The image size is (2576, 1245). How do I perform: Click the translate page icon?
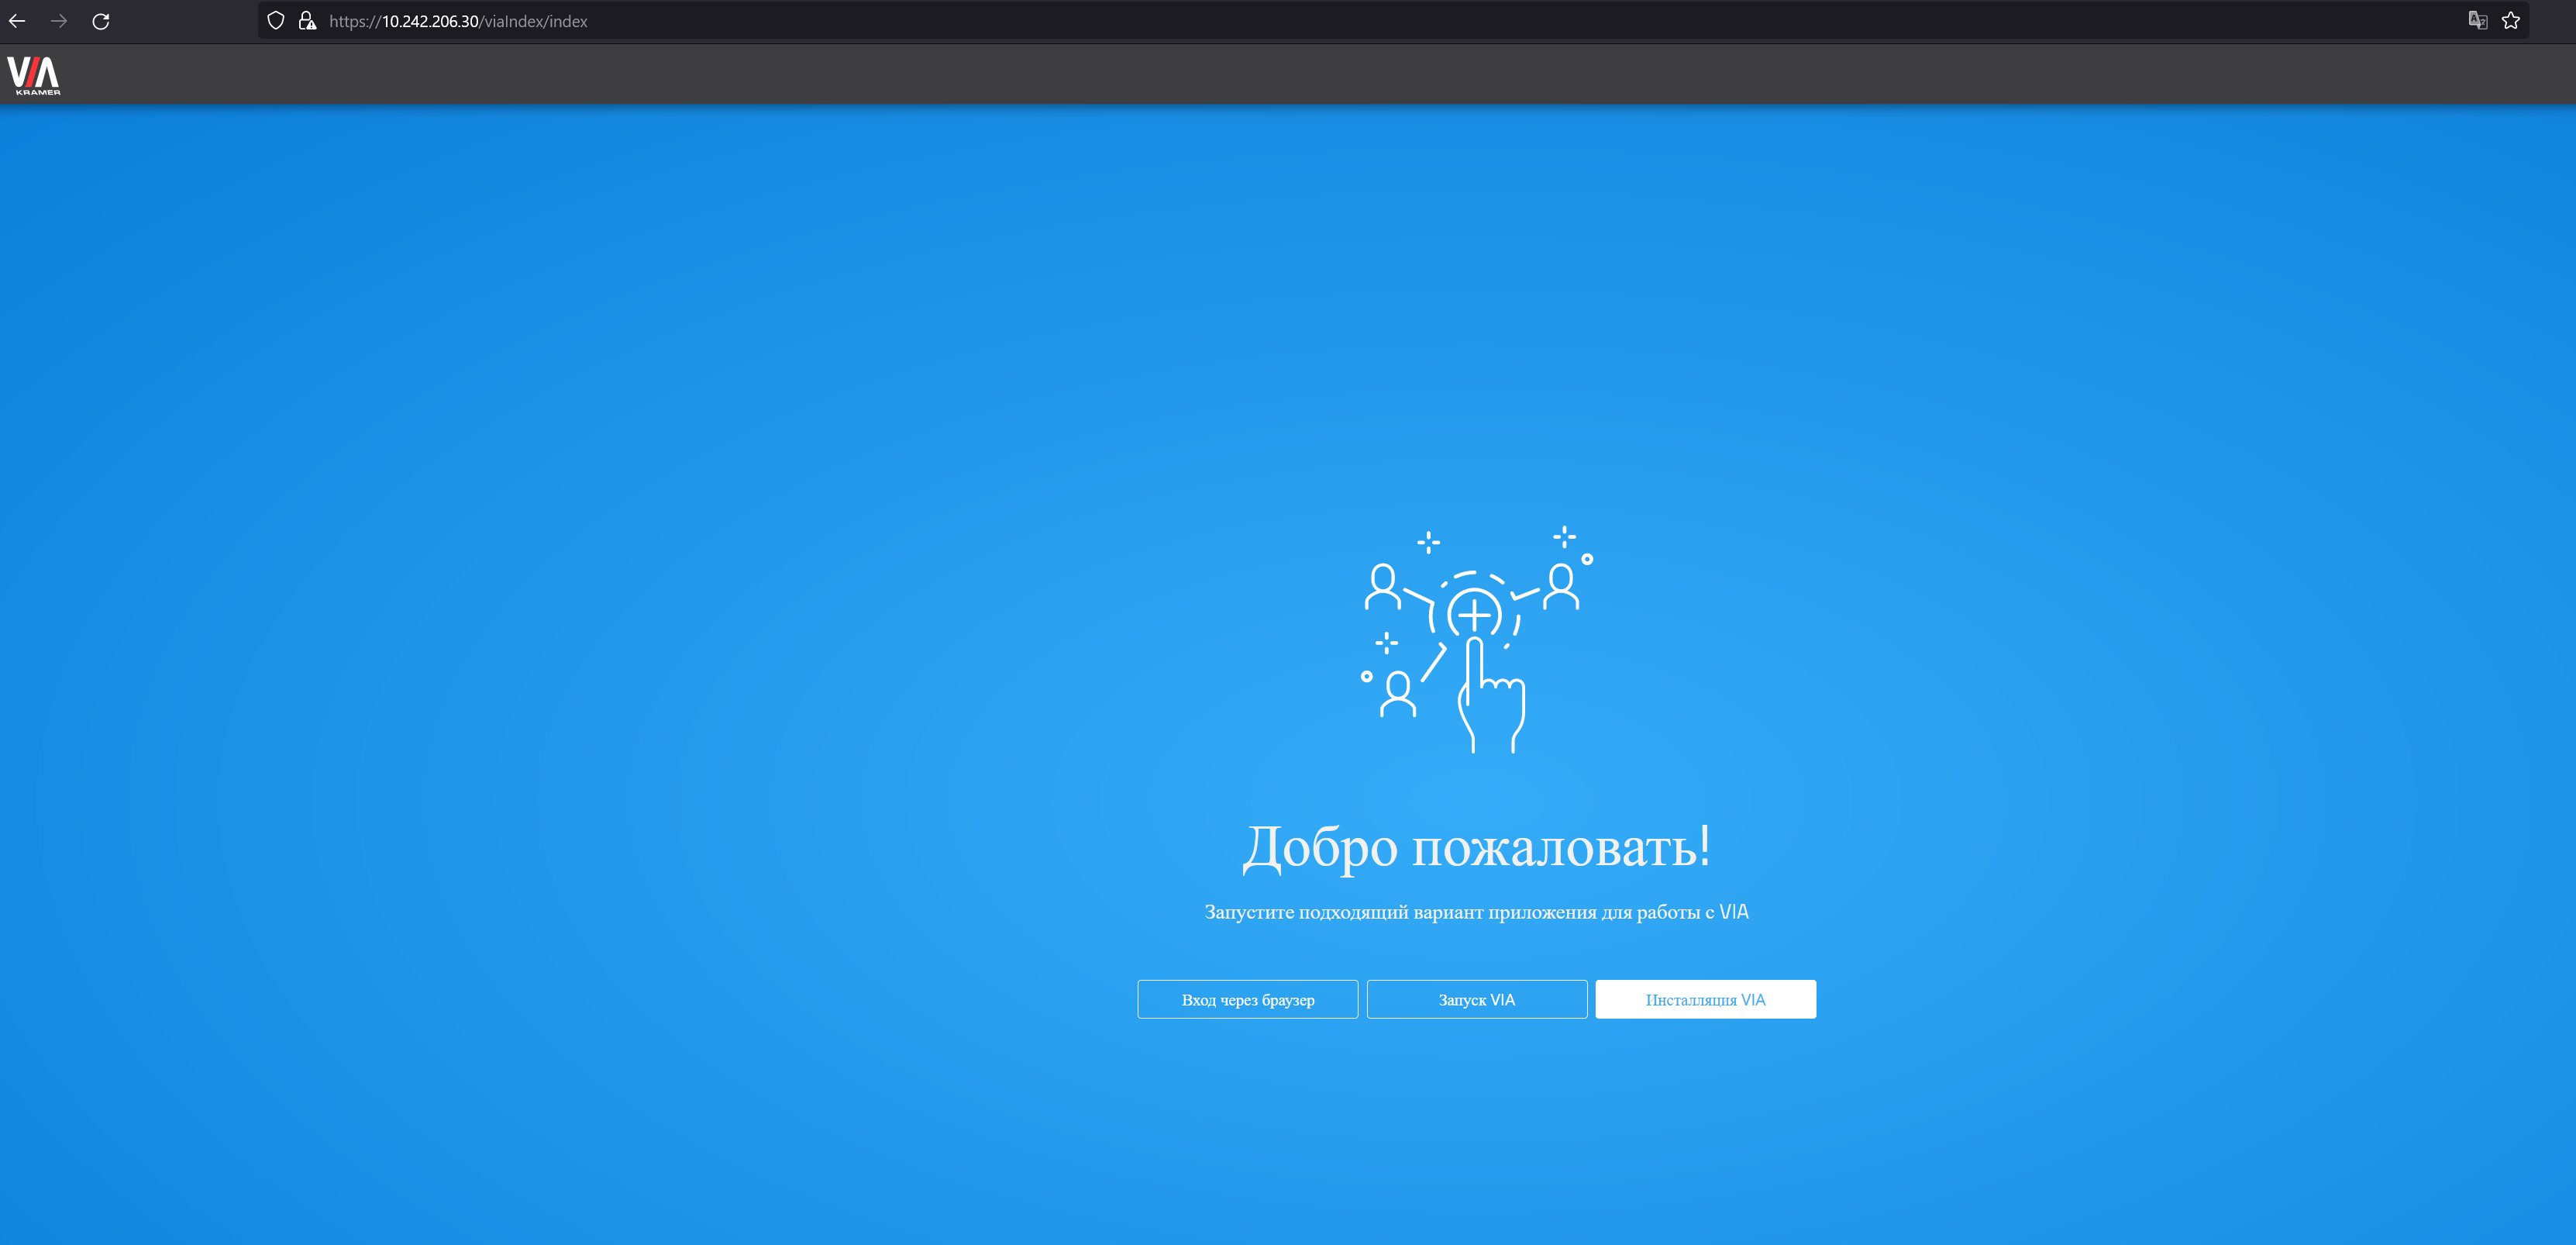tap(2477, 21)
